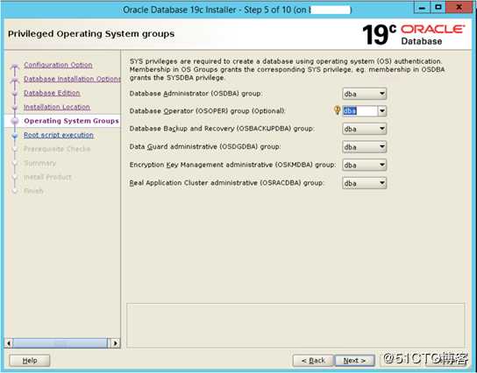The image size is (477, 373).
Task: Click the sidebar left scroll arrow
Action: pos(9,343)
